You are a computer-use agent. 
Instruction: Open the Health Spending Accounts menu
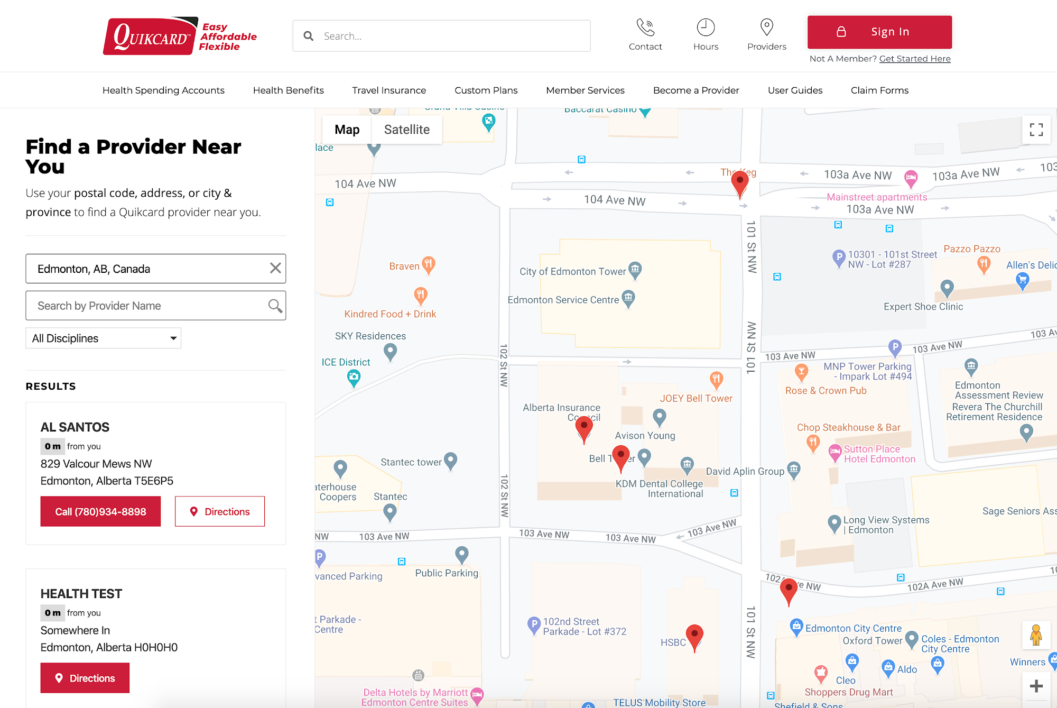tap(163, 90)
